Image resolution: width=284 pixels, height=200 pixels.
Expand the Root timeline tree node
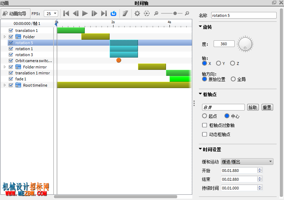coord(5,85)
